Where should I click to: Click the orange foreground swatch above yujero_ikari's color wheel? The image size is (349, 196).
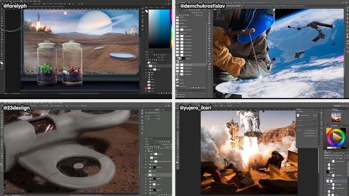(328, 130)
